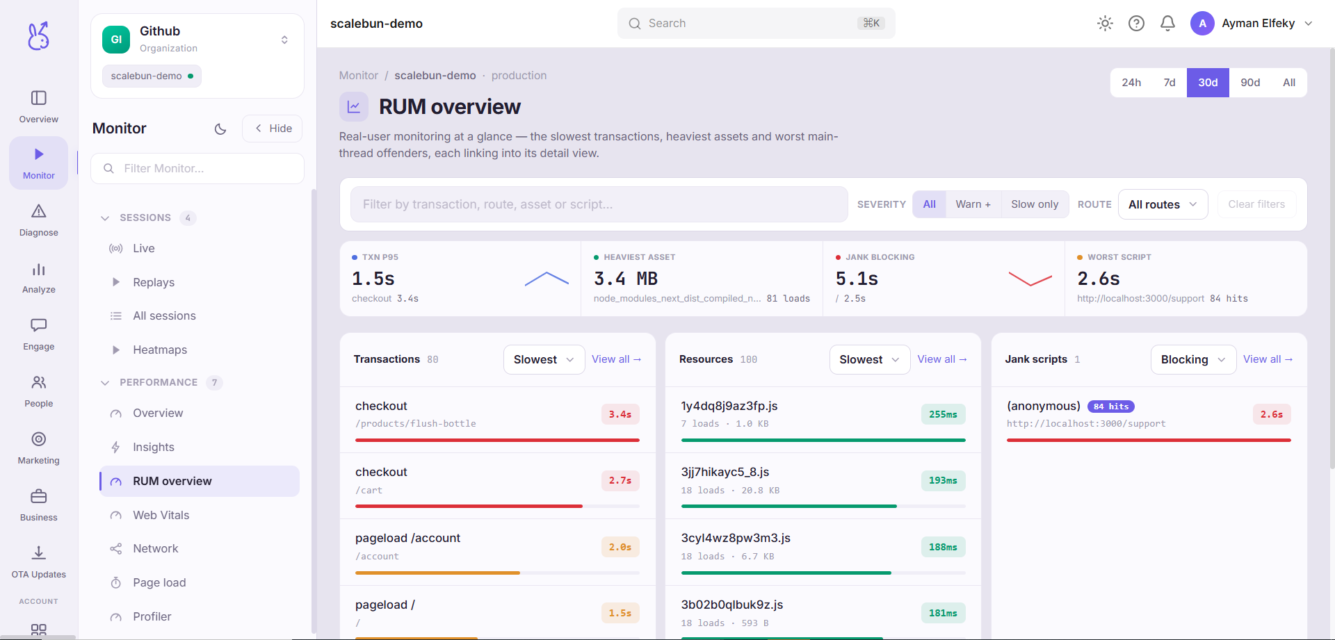Click the Monitor breadcrumb link
Screen dimensions: 1335x640
359,76
